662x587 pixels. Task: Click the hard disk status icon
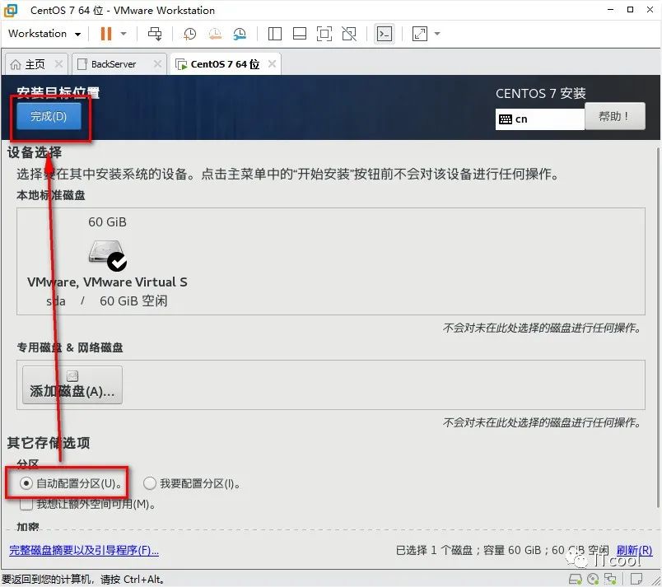(x=575, y=579)
